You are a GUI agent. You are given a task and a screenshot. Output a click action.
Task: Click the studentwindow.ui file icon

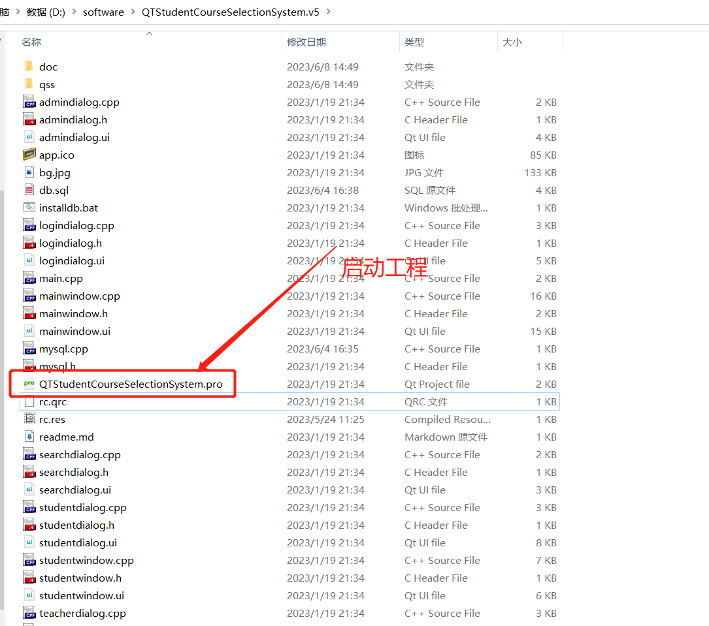click(29, 595)
